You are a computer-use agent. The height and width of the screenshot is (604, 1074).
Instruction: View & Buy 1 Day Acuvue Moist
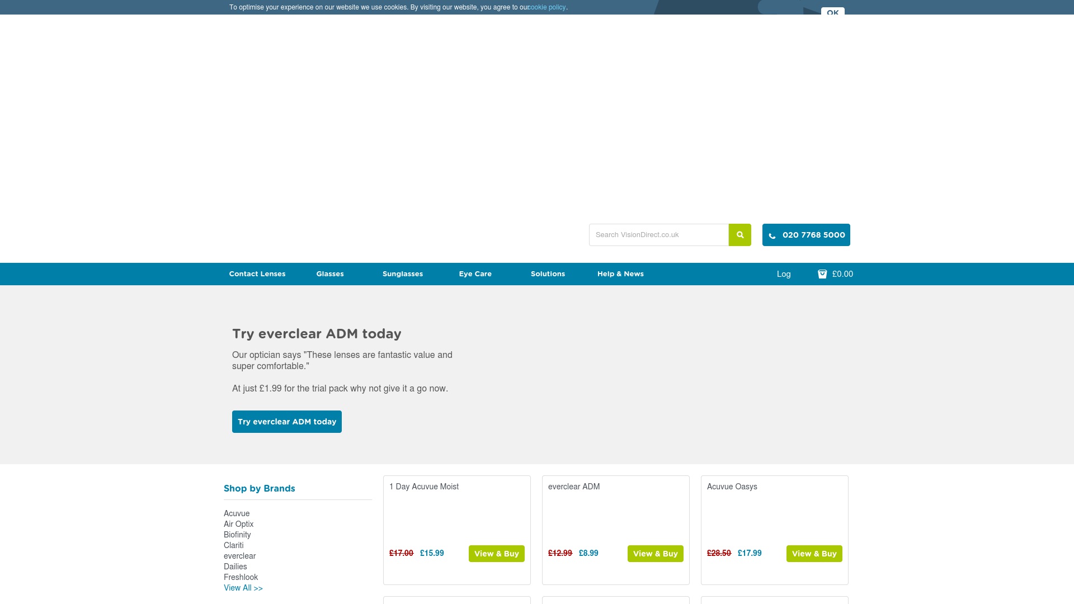tap(496, 554)
